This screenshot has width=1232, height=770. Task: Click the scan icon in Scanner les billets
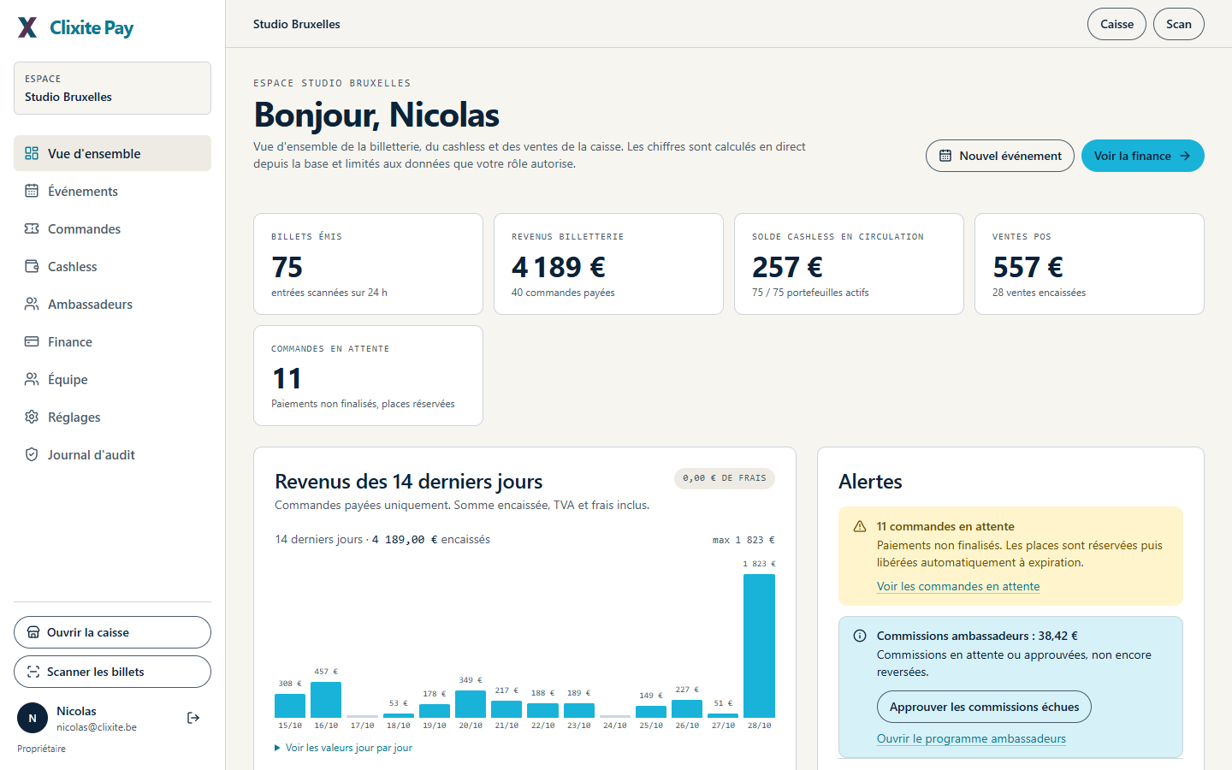pyautogui.click(x=33, y=672)
